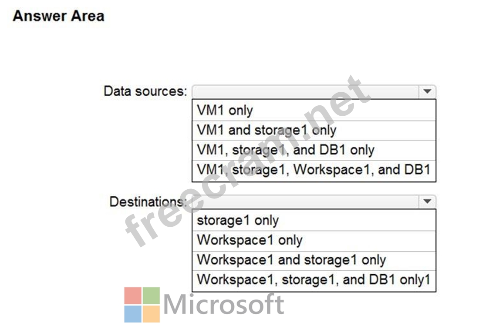Click the Destinations label

(x=148, y=202)
